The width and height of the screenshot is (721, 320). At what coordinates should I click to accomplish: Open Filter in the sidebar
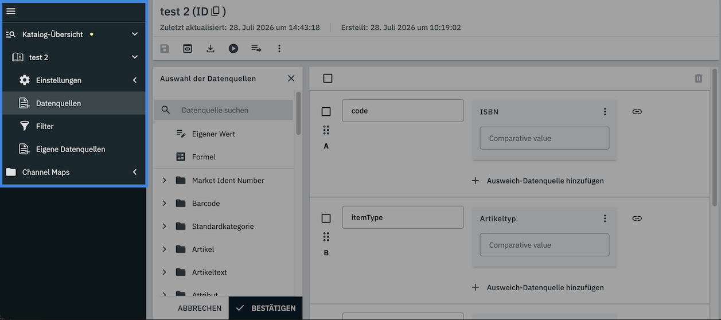point(74,126)
